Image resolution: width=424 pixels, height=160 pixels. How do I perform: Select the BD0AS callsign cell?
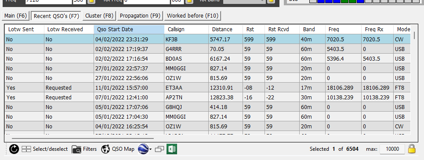click(186, 59)
